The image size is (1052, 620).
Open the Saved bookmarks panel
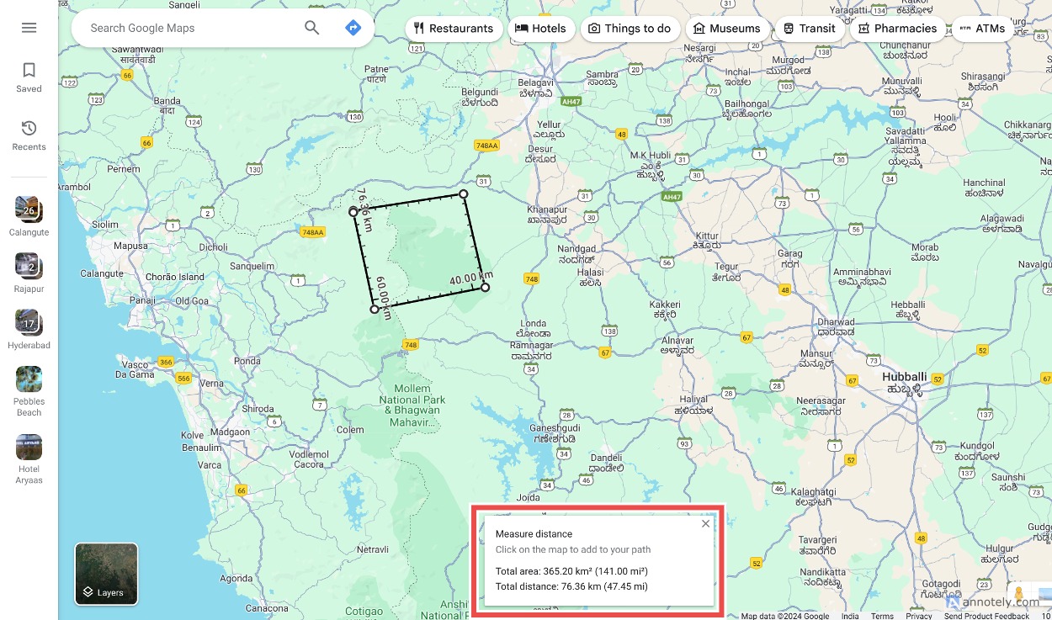click(x=29, y=77)
